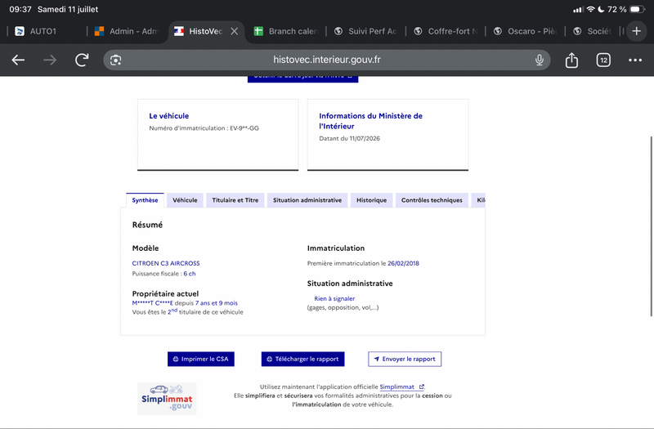Image resolution: width=654 pixels, height=429 pixels.
Task: Click Informations du Ministère de l'Intérieur heading
Action: [x=371, y=121]
